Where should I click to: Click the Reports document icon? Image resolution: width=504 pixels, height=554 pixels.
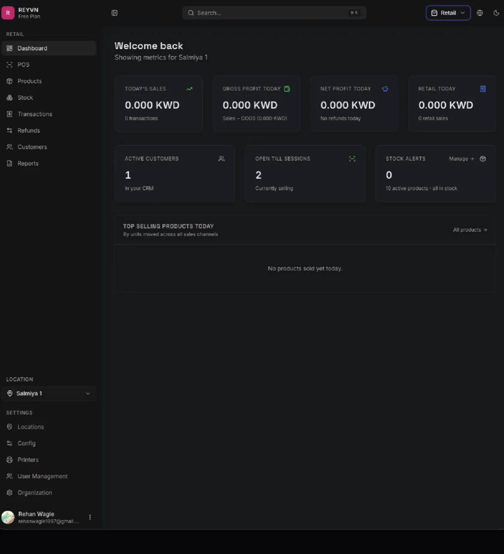click(x=9, y=164)
